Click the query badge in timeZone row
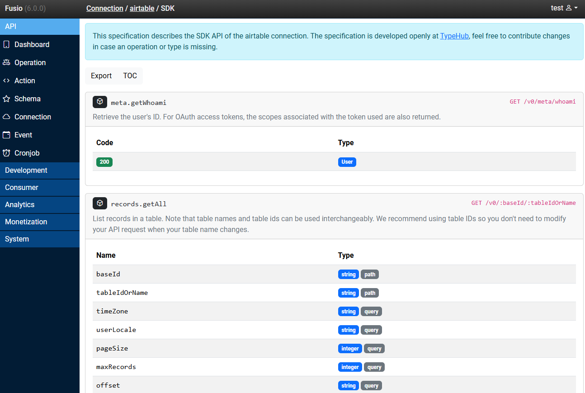This screenshot has height=393, width=585. [x=371, y=312]
